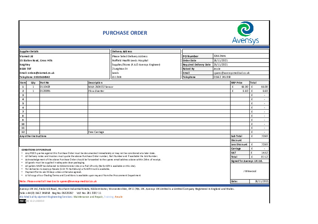Select the Flow diverter description cell
This screenshot has width=318, height=224.
tap(96, 91)
